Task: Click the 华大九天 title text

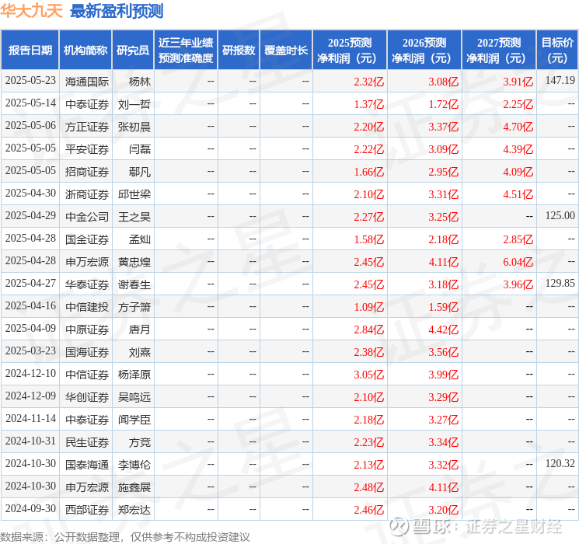Action: tap(31, 10)
